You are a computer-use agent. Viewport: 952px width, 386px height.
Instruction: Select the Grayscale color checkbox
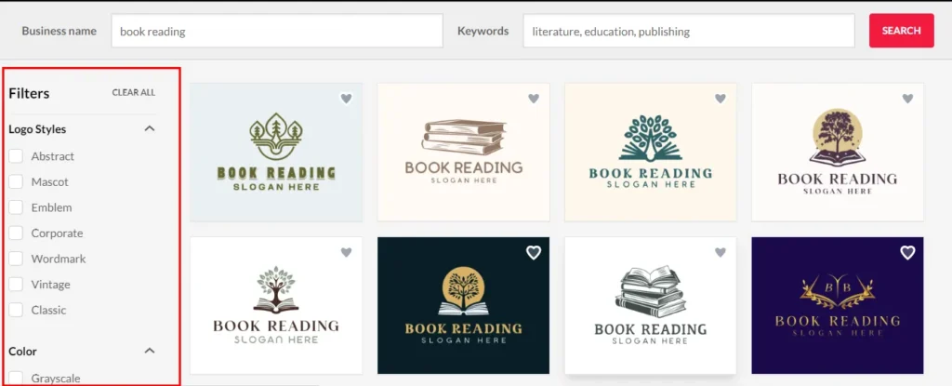16,379
